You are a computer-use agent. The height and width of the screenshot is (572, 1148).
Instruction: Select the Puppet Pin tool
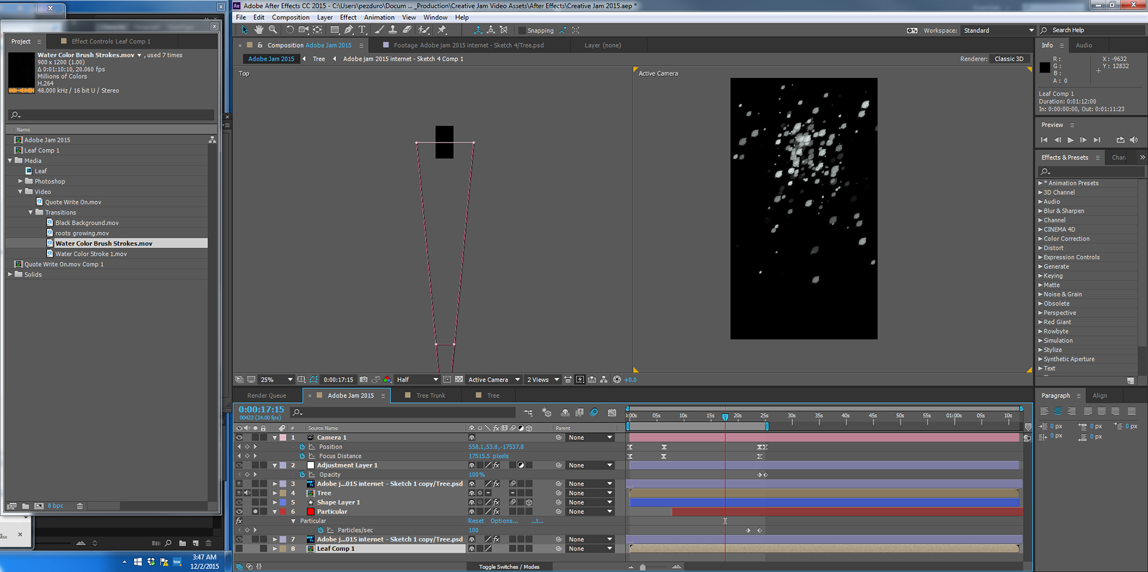[x=442, y=30]
